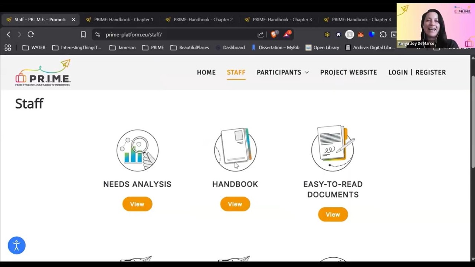Click the EASY-TO-READ DOCUMENTS heading text

tap(333, 189)
